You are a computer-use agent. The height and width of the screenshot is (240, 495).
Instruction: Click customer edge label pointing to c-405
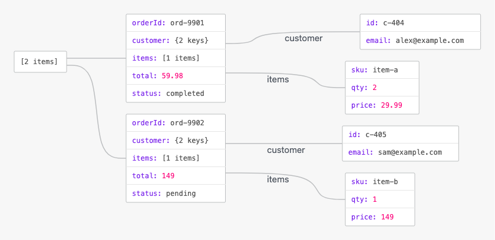click(x=286, y=150)
